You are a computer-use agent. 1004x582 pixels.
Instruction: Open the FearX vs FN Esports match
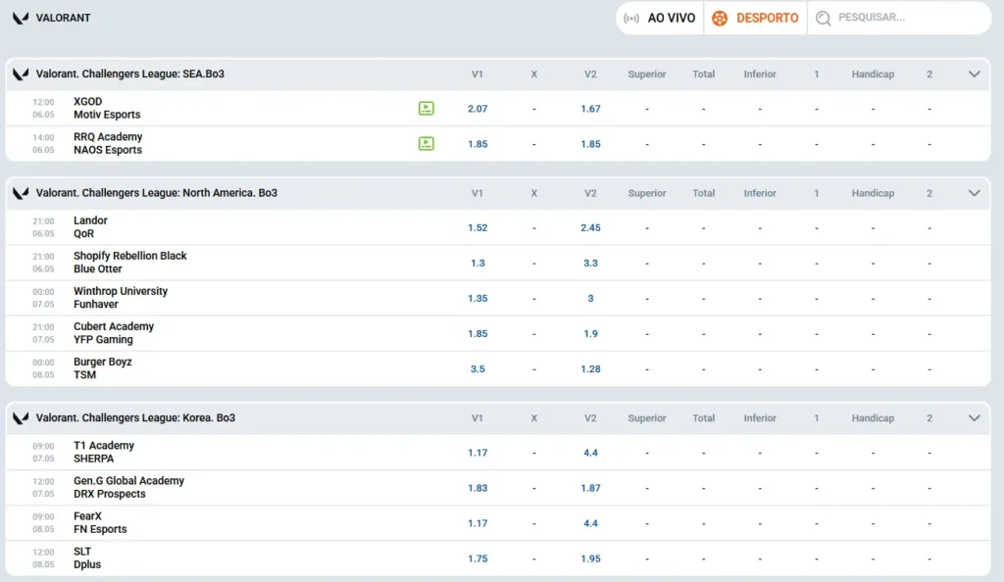click(100, 522)
